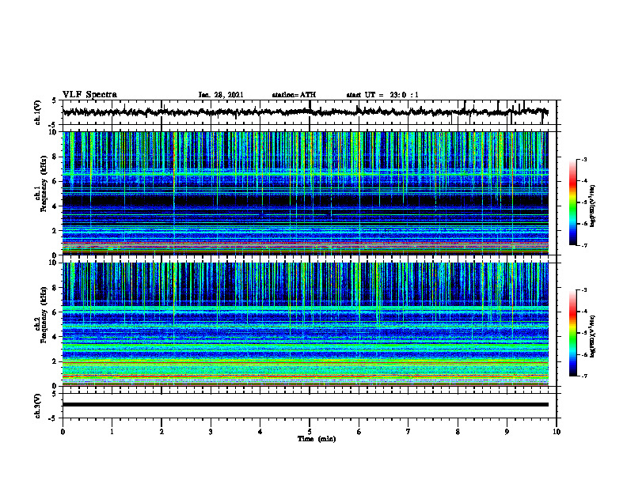
Task: Click the "-3" label on ch.2 color bar
Action: [583, 290]
